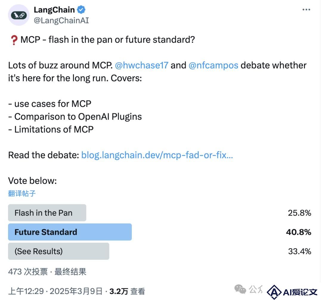Image resolution: width=322 pixels, height=302 pixels.
Task: Open the blog.langchain.dev debate link
Action: coord(157,155)
